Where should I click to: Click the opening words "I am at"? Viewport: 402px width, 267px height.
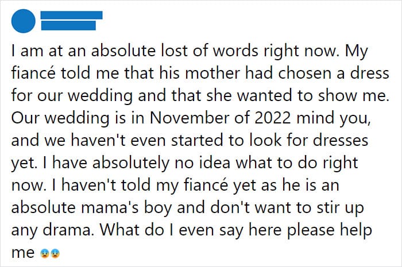pos(37,51)
